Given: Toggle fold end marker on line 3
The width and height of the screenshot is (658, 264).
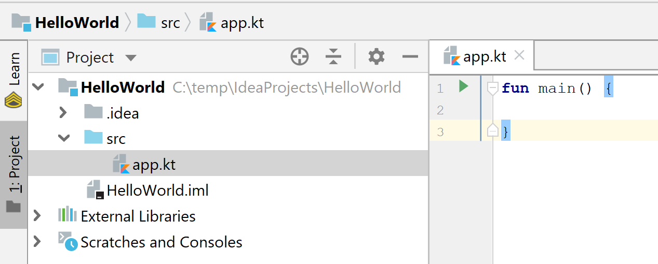Looking at the screenshot, I should 493,131.
